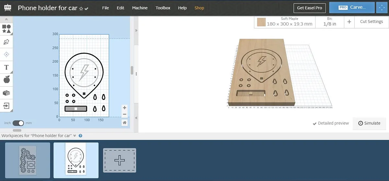Viewport: 389px width, 181px height.
Task: Toggle units between inch and mm
Action: 18,123
